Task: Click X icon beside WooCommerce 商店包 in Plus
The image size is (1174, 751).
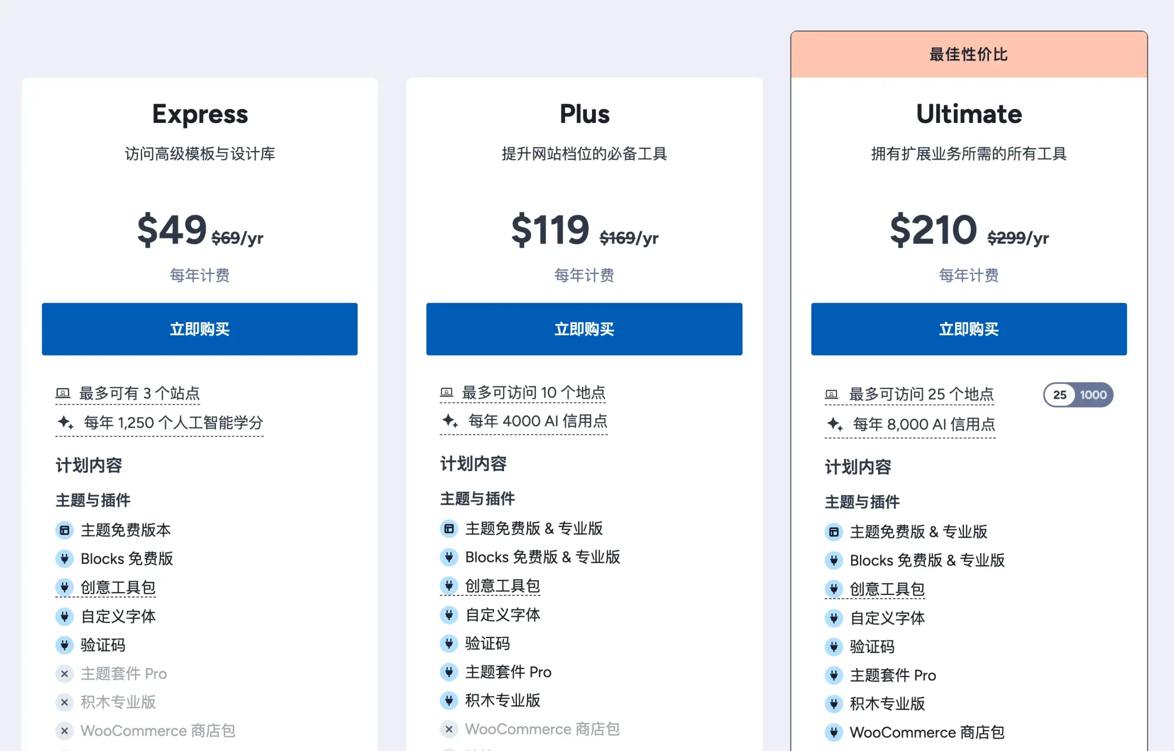Action: pyautogui.click(x=449, y=729)
